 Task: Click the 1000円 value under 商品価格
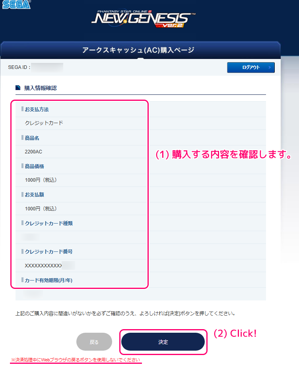(41, 180)
